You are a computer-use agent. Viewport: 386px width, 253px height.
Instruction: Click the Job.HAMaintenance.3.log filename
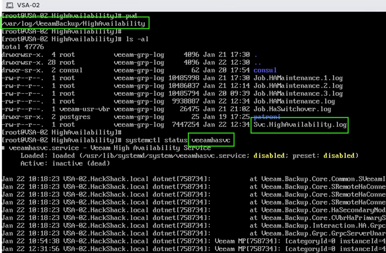pos(298,93)
